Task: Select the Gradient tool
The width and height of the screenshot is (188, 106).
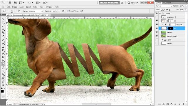Action: pos(3,57)
